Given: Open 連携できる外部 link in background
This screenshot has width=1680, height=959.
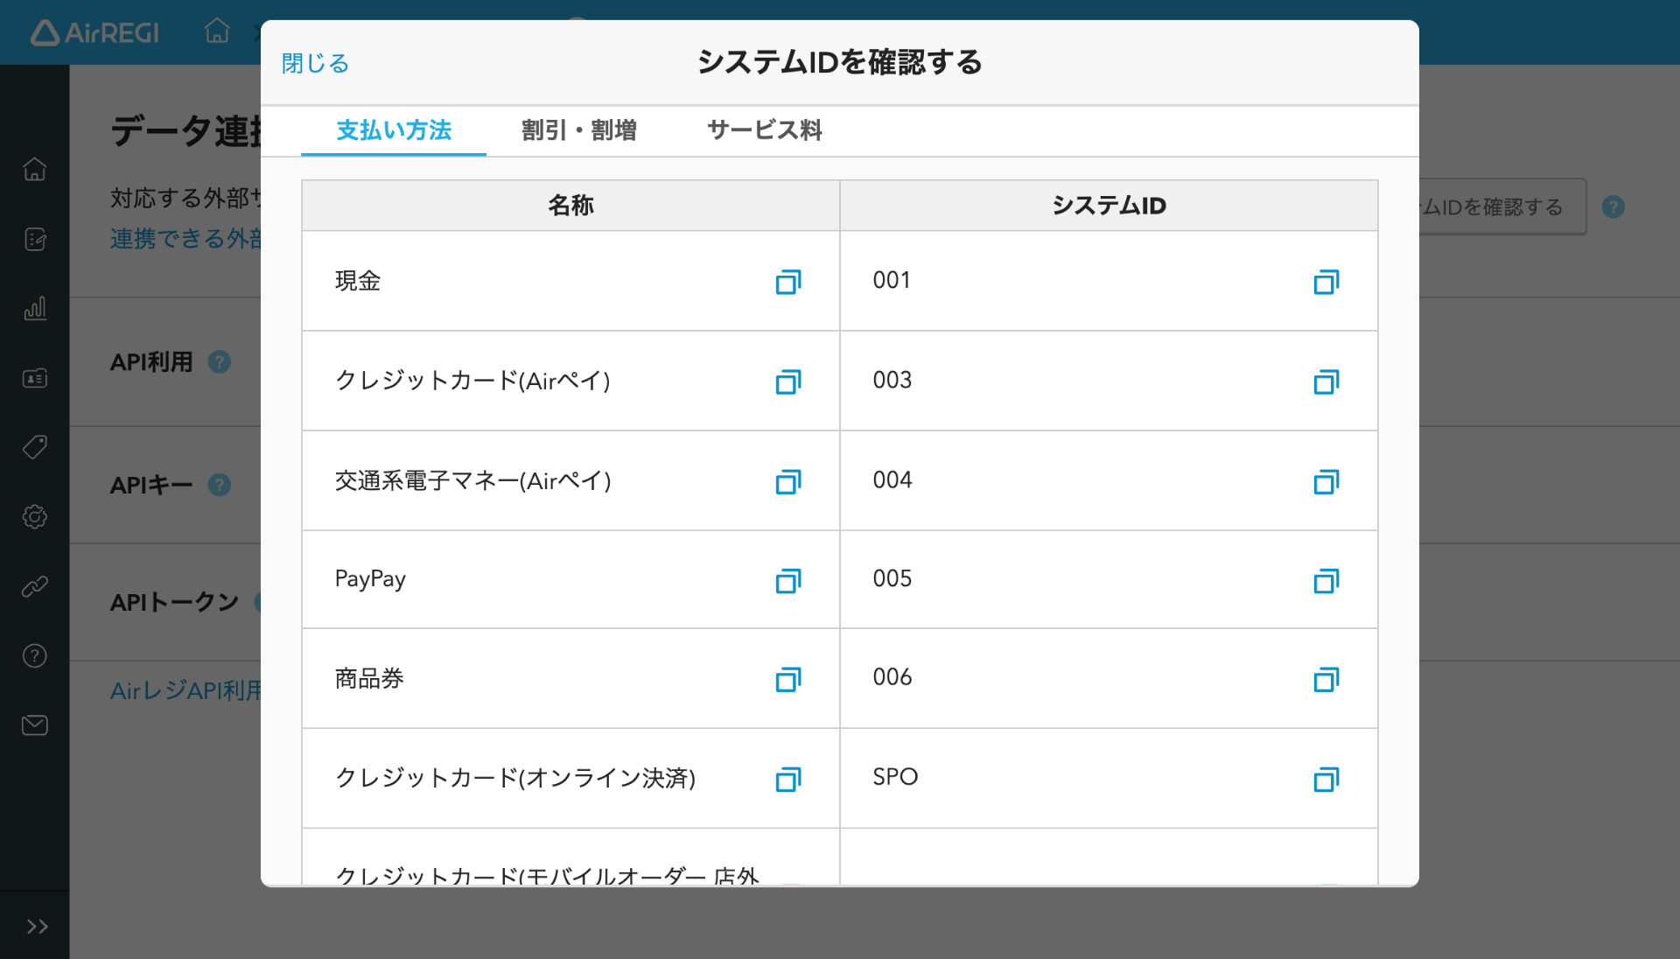Looking at the screenshot, I should [x=185, y=239].
